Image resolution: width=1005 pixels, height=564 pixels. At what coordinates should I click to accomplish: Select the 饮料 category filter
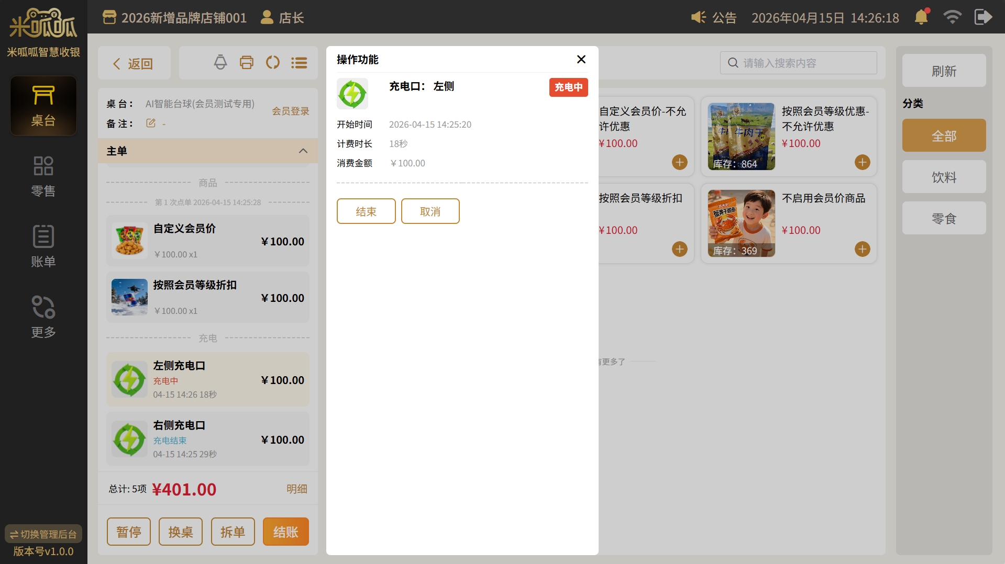point(943,177)
